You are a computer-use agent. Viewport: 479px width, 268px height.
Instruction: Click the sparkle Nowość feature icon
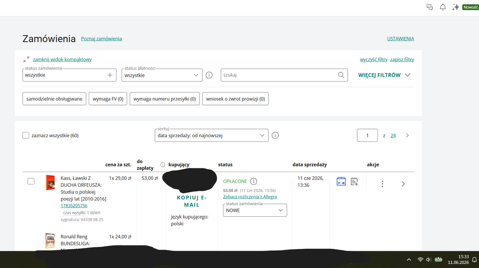456,7
